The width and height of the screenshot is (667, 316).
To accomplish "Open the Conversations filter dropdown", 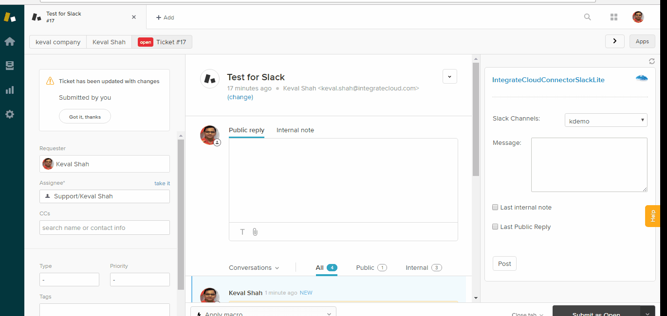I will click(254, 268).
